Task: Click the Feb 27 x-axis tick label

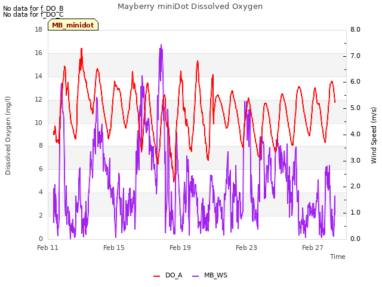Action: point(313,248)
